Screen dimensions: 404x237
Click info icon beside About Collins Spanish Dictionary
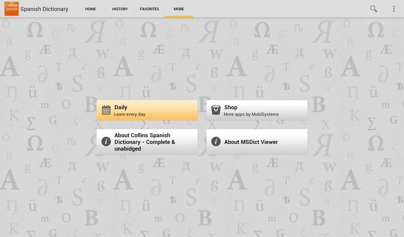click(x=106, y=141)
